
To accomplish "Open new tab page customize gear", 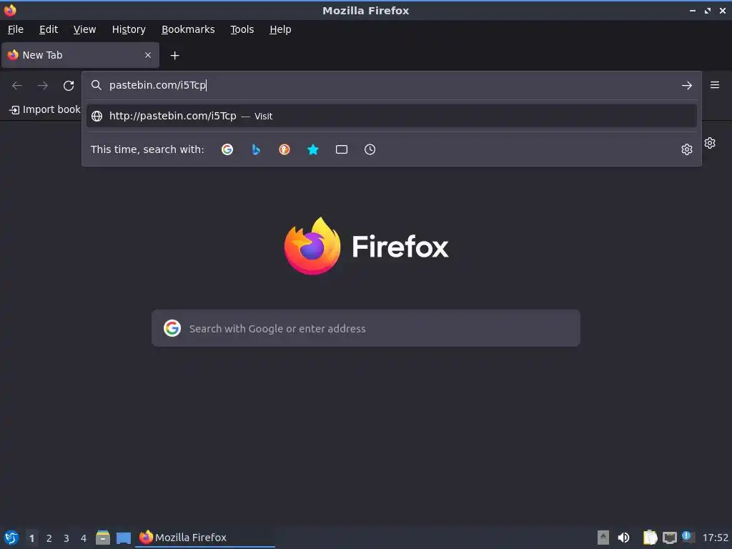I will click(710, 143).
